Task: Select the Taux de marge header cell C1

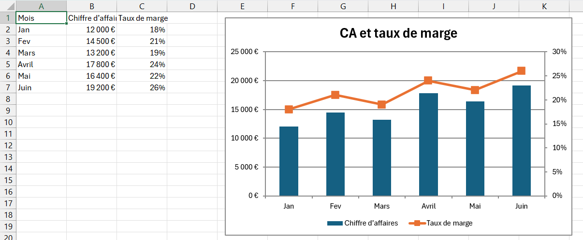Action: pos(142,18)
